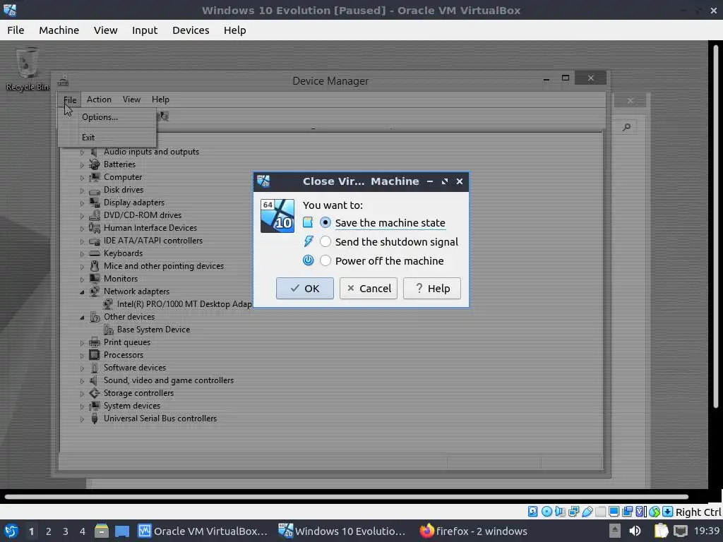Expand the Disk drives tree node

coord(82,190)
